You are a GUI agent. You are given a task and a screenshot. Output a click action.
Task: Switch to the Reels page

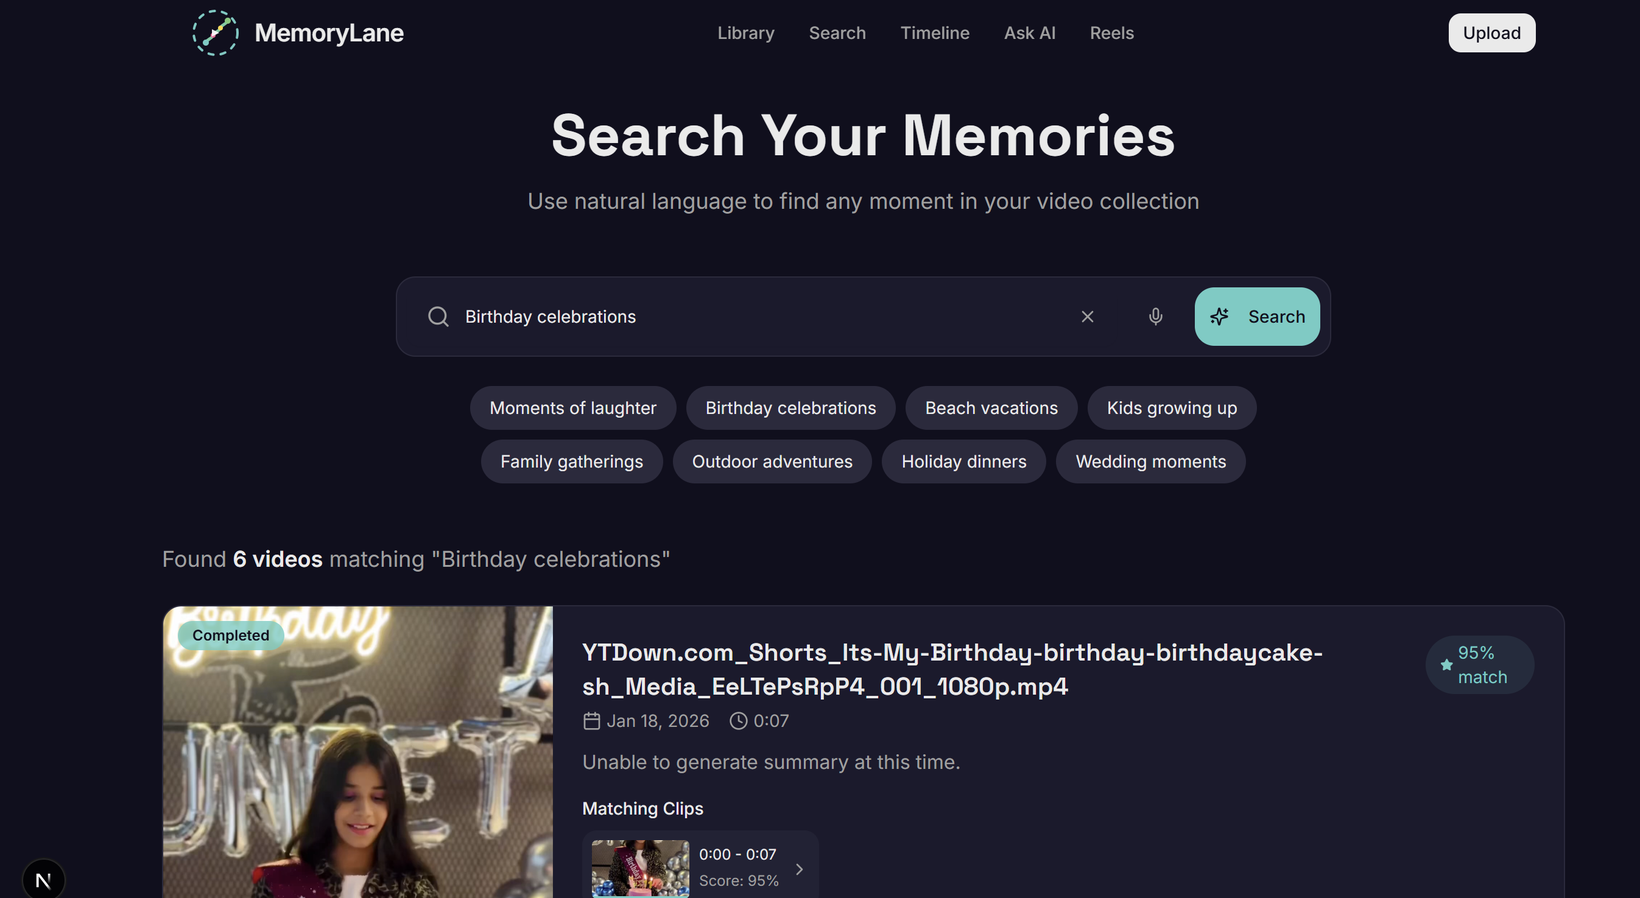coord(1111,33)
